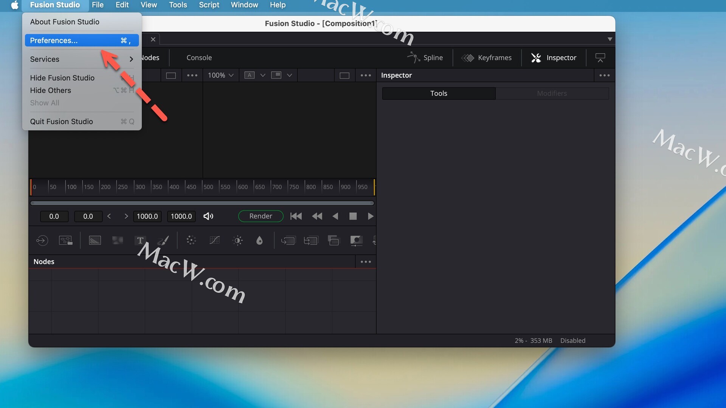726x408 pixels.
Task: Add the Matte Control node
Action: pos(334,240)
